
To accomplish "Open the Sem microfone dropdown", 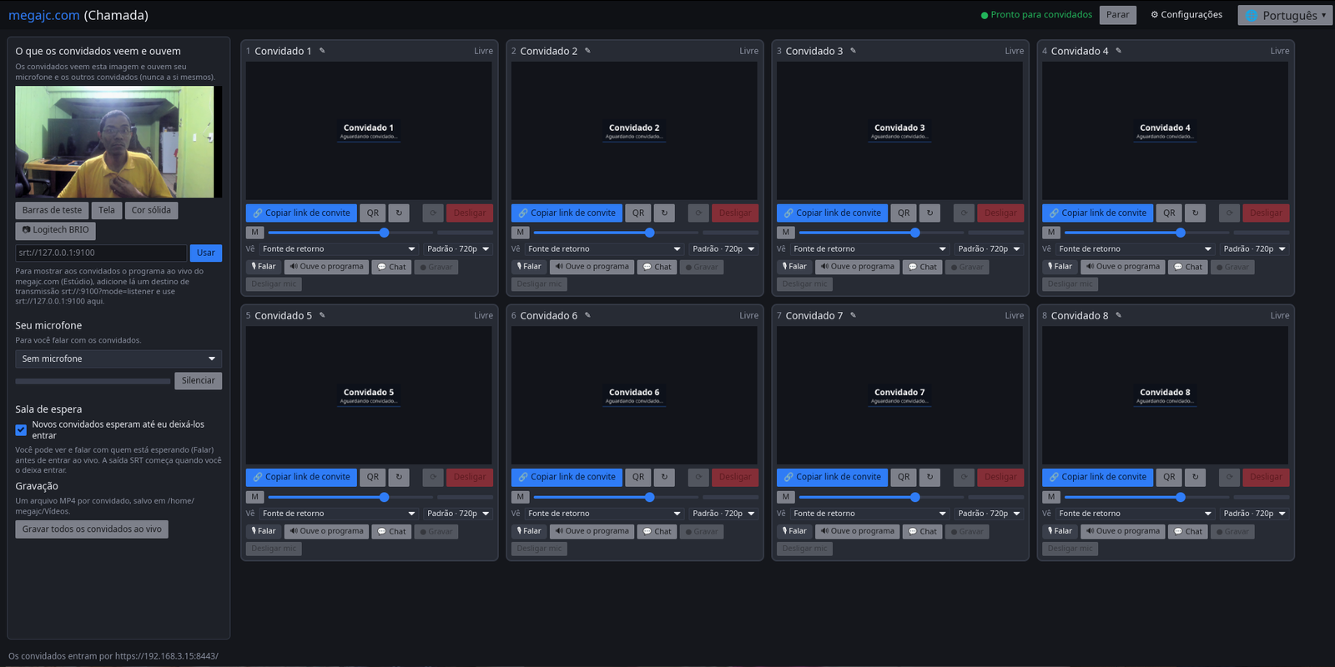I will (118, 359).
